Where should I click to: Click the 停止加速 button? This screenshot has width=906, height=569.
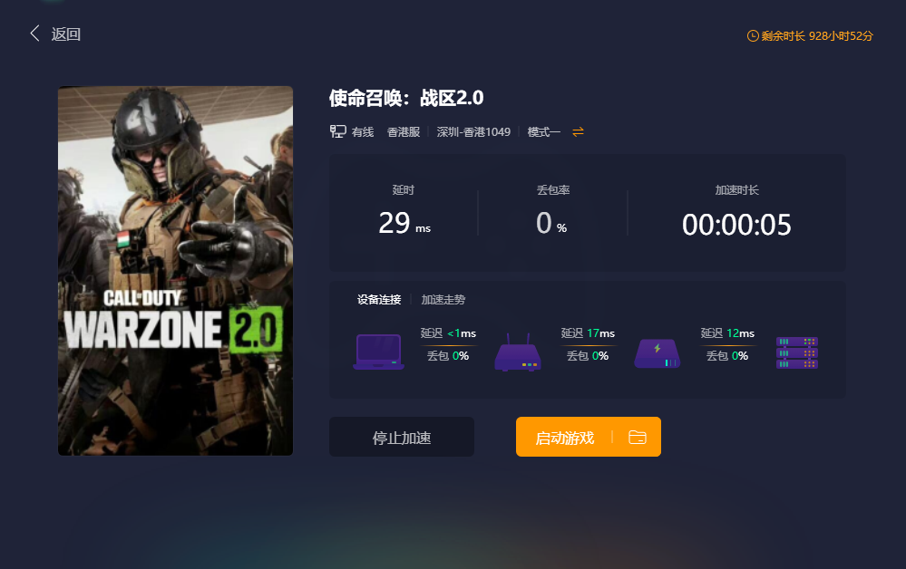(x=402, y=437)
